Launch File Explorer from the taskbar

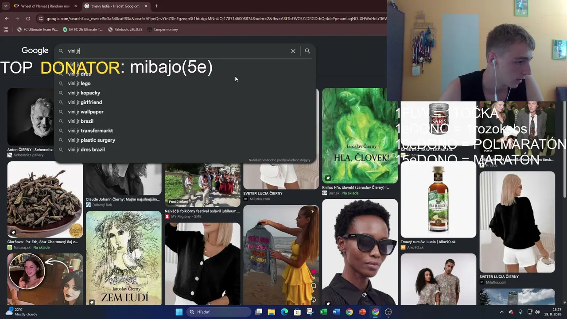point(272,312)
